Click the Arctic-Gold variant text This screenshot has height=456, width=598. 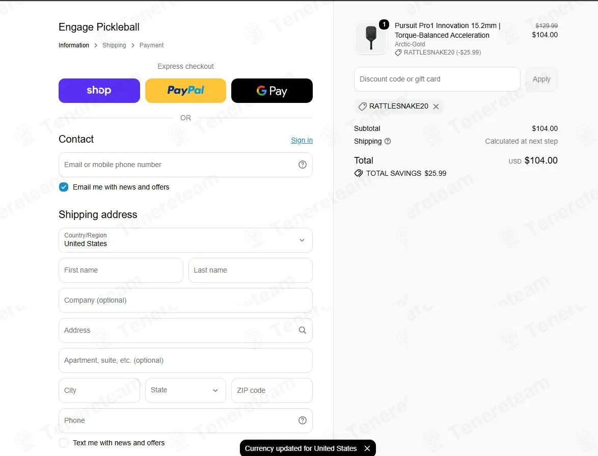pyautogui.click(x=410, y=44)
